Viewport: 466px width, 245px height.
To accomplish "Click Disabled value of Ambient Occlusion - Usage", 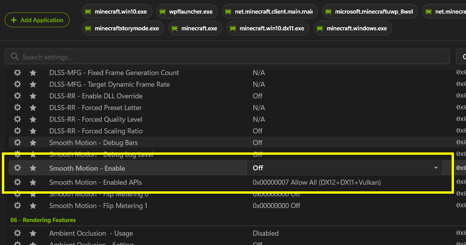I will [x=266, y=233].
